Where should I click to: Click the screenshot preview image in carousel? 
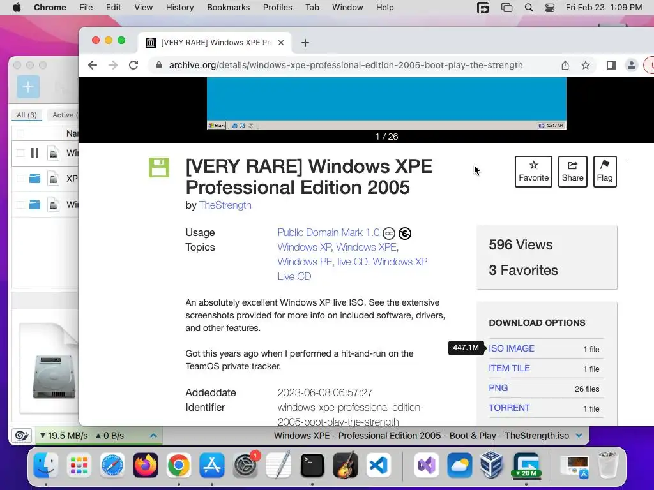(x=386, y=103)
